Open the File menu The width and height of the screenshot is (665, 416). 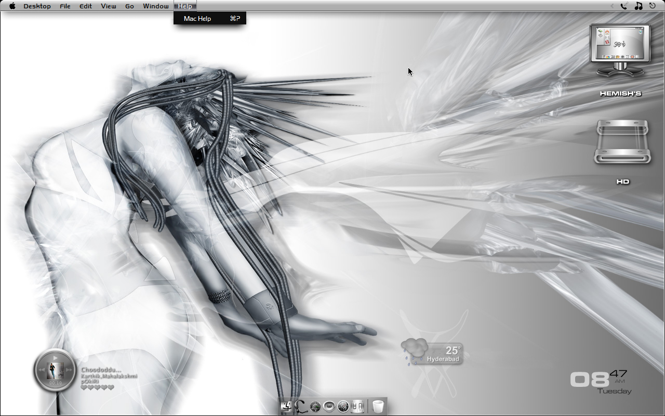[65, 6]
